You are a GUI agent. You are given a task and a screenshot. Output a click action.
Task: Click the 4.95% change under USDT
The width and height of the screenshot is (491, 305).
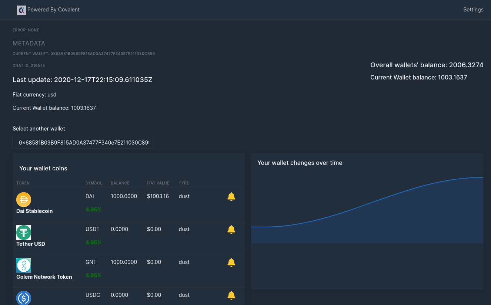(x=93, y=243)
